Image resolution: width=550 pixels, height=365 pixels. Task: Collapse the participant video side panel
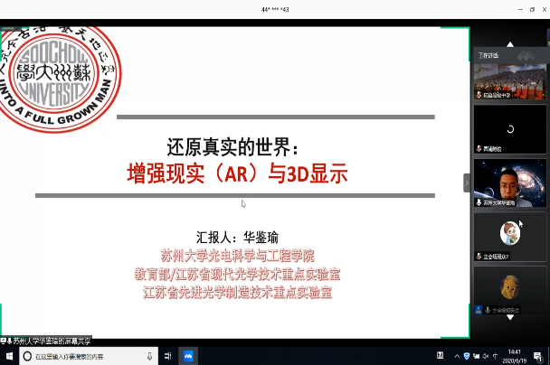[467, 182]
